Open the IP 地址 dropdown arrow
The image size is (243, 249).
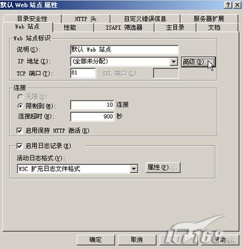coord(173,61)
